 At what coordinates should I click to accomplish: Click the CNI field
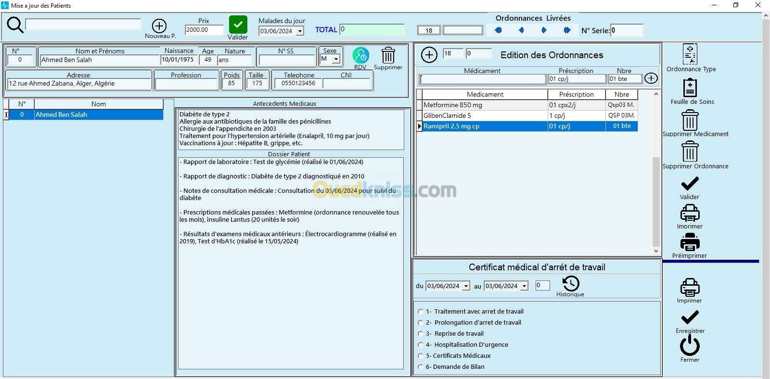346,84
